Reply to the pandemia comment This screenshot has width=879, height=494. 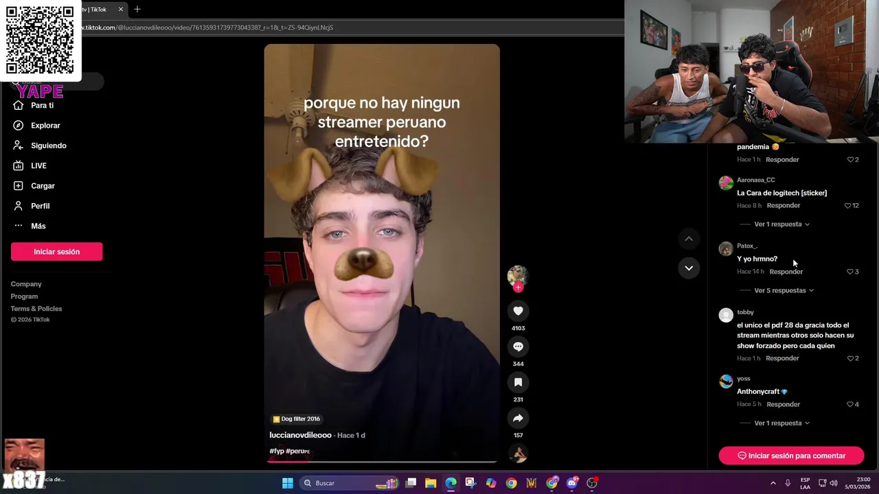pos(782,159)
